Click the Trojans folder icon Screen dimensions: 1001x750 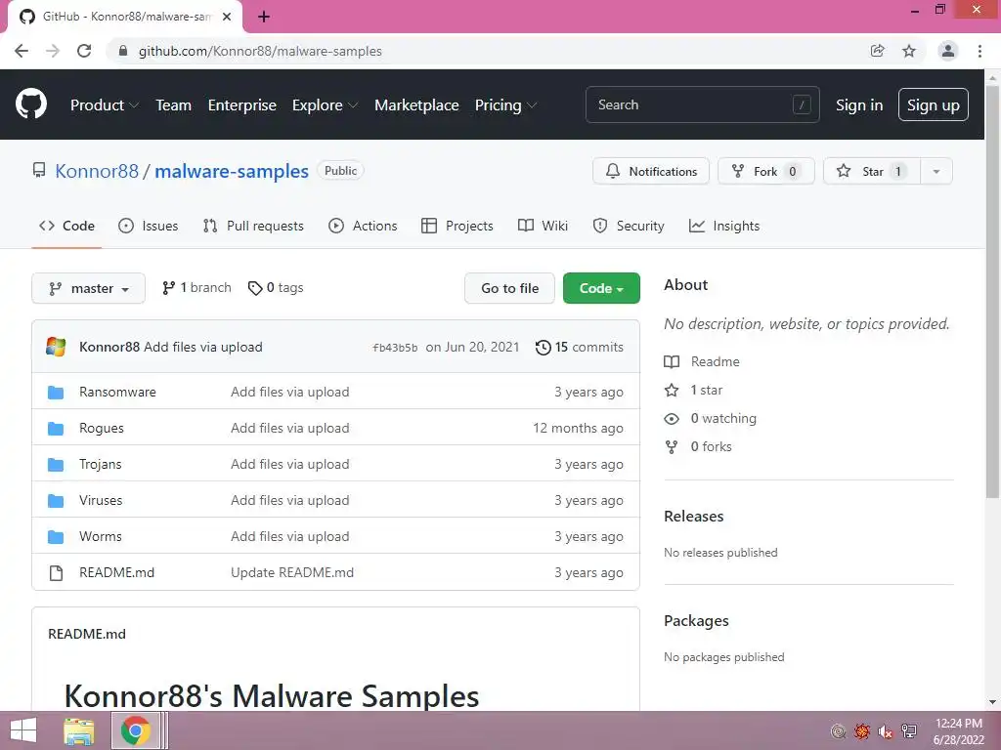pos(56,465)
